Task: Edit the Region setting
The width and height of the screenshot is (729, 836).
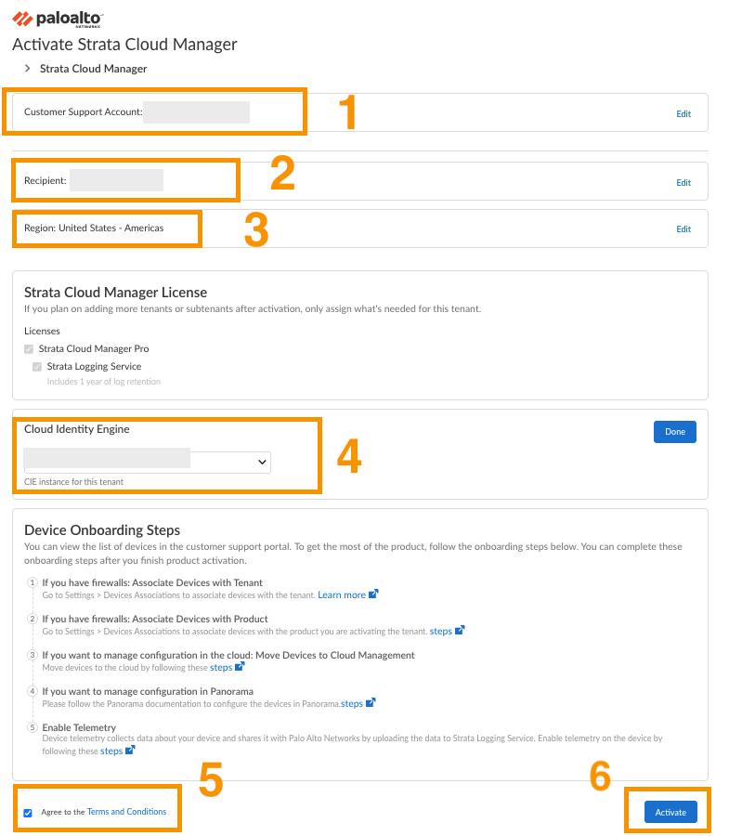Action: [x=683, y=229]
